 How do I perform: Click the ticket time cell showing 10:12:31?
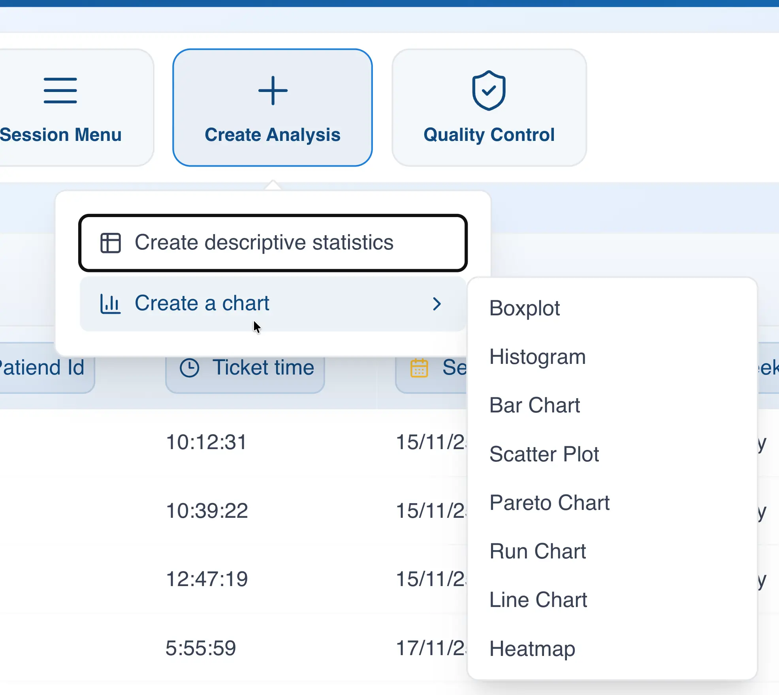click(207, 442)
